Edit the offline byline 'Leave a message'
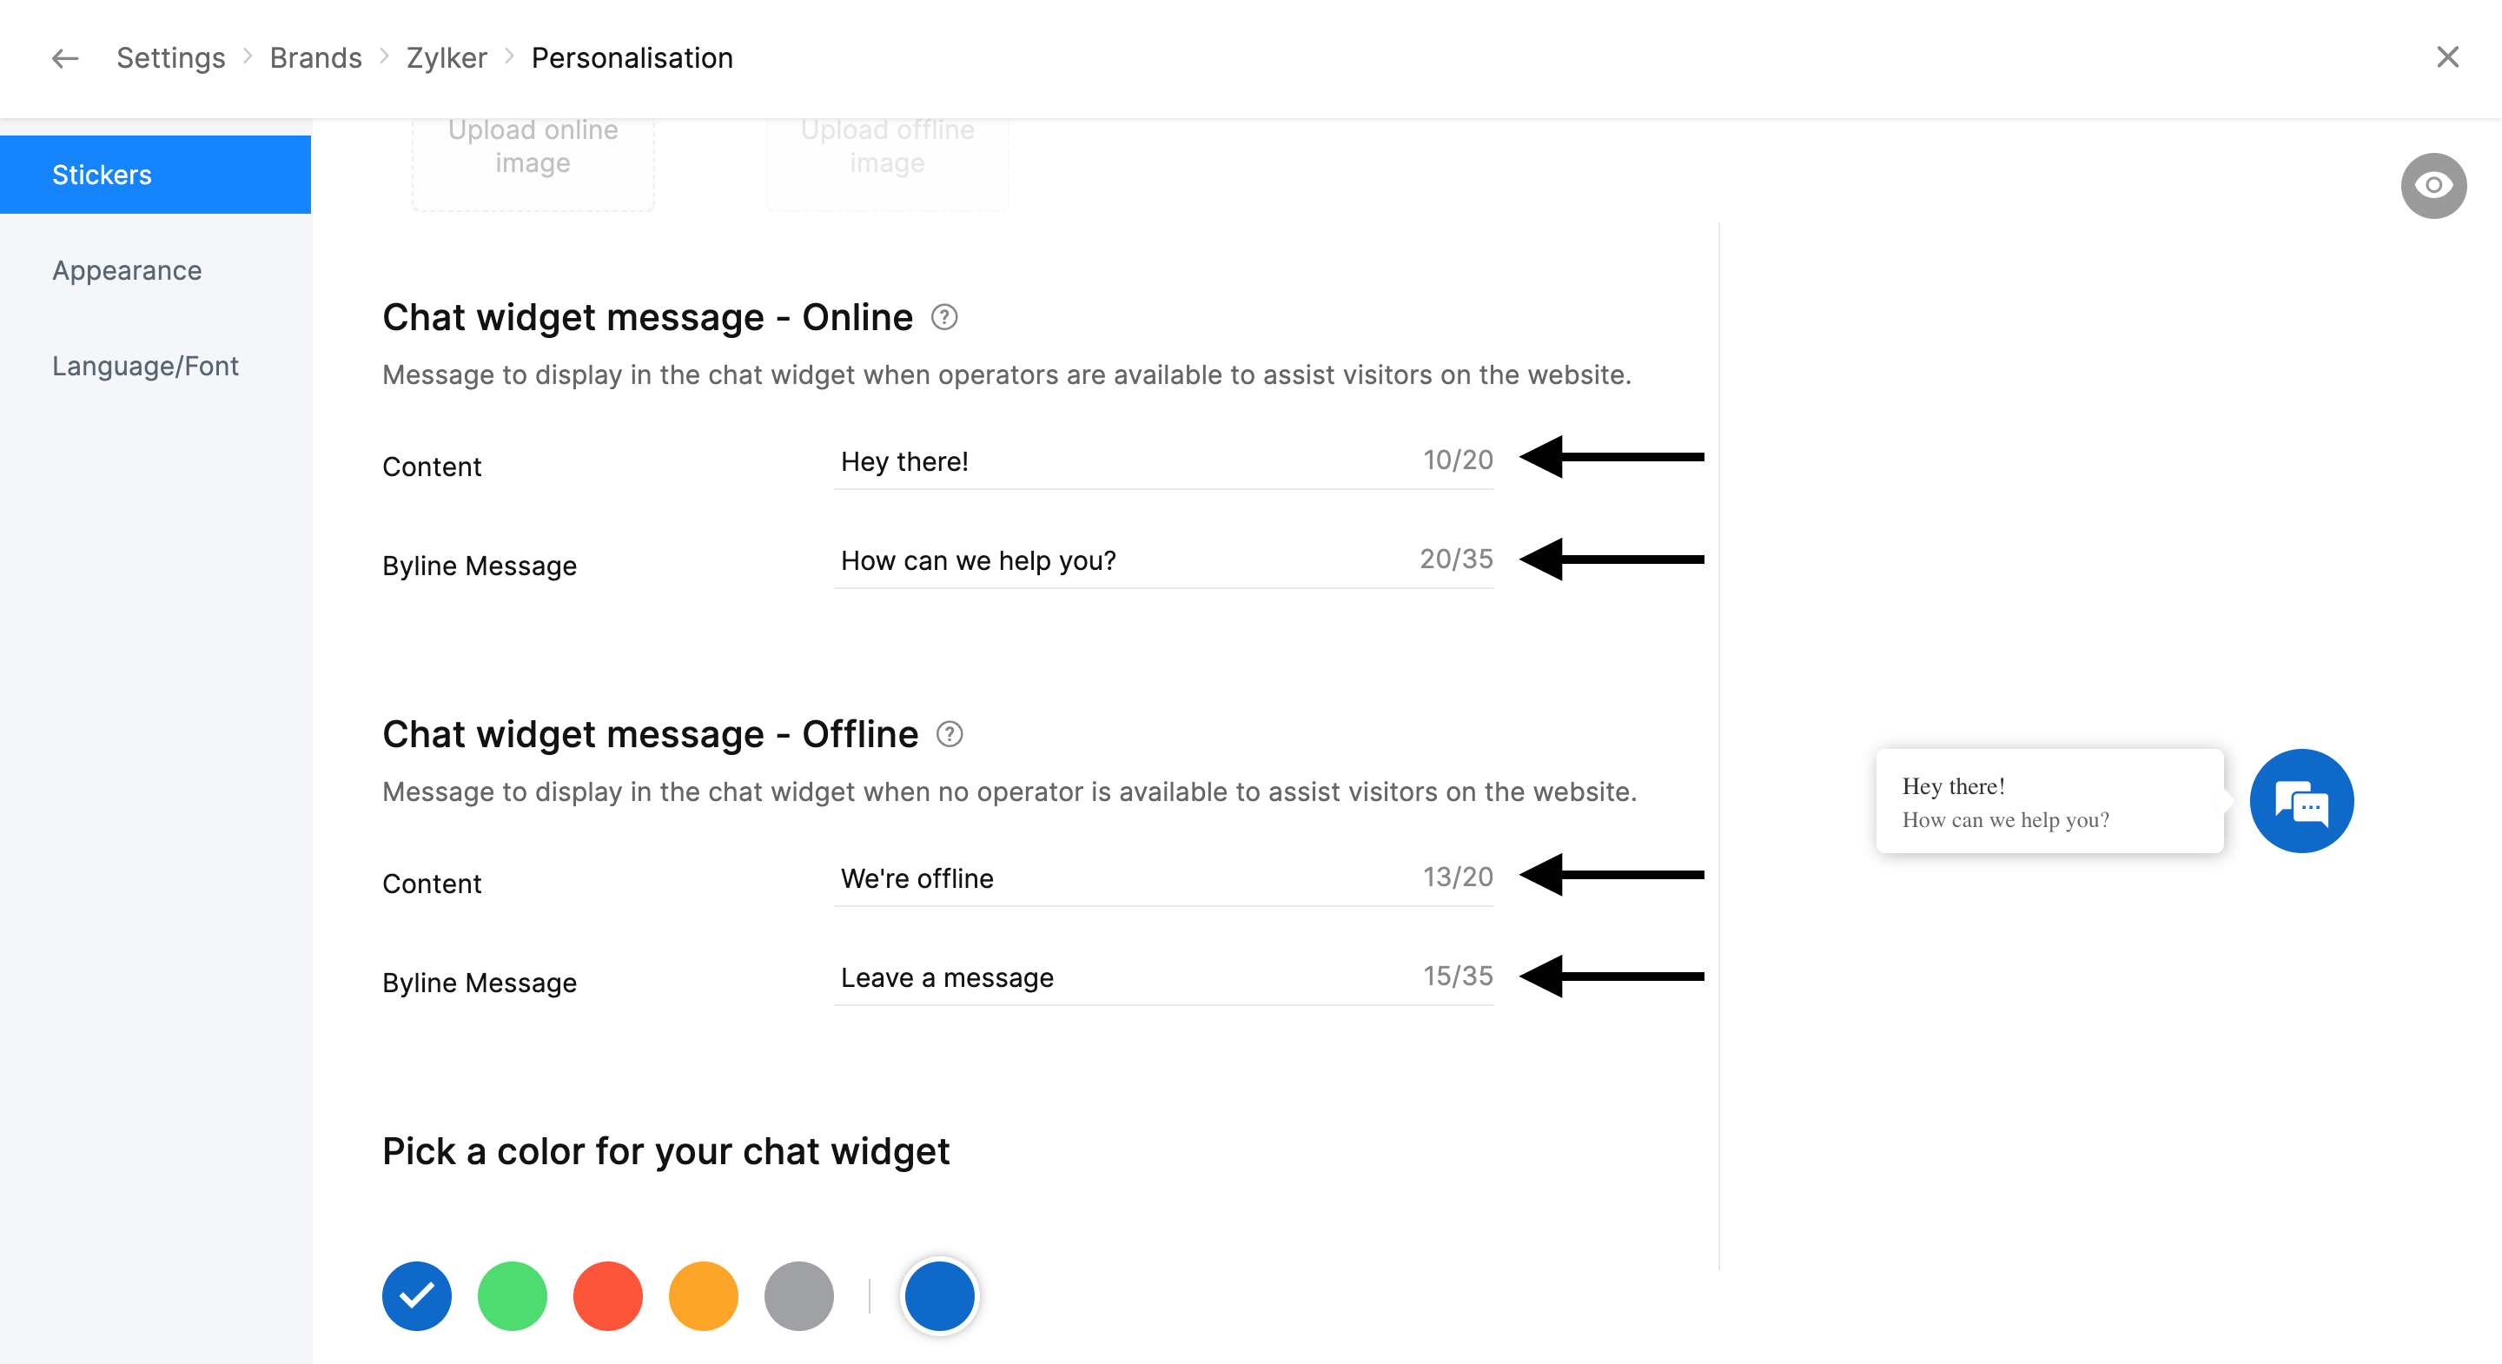This screenshot has height=1364, width=2502. tap(1117, 977)
